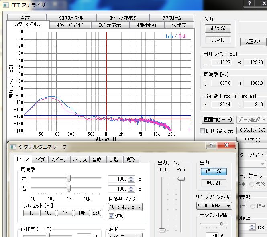Click the R 音圧レベル value -123.20
The width and height of the screenshot is (267, 237).
[254, 62]
